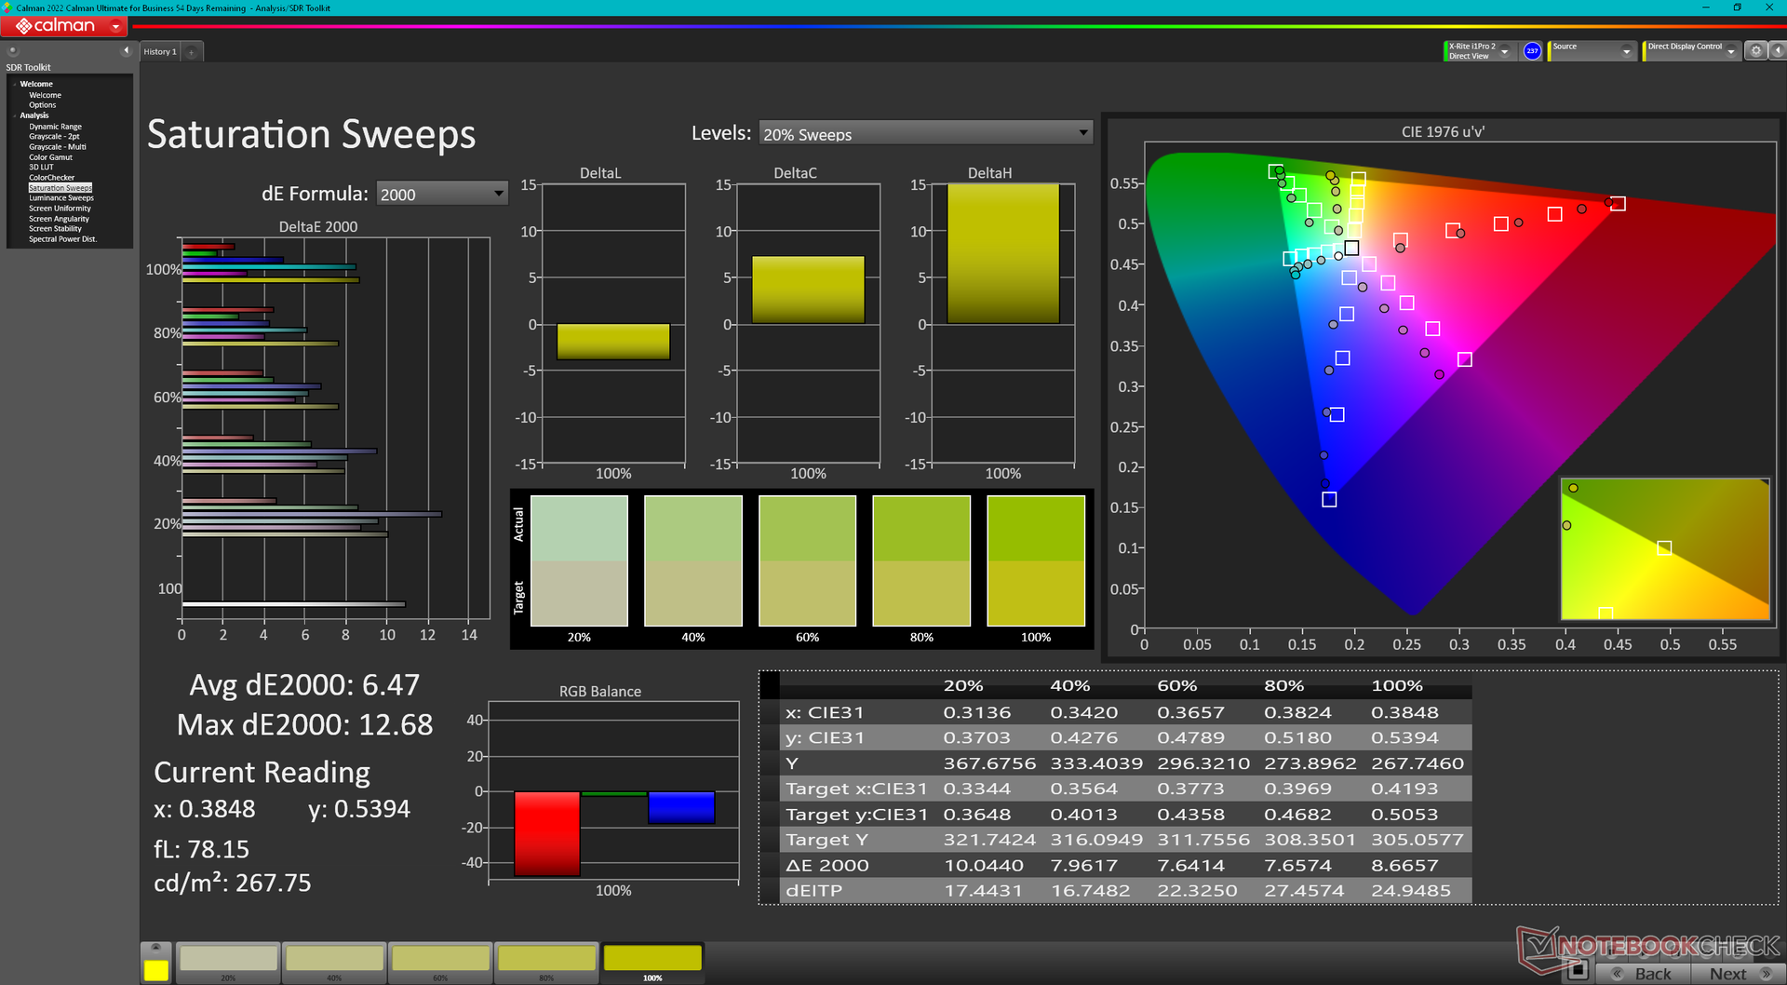Screen dimensions: 1787x985
Task: Open Color Gamut analysis
Action: (50, 157)
